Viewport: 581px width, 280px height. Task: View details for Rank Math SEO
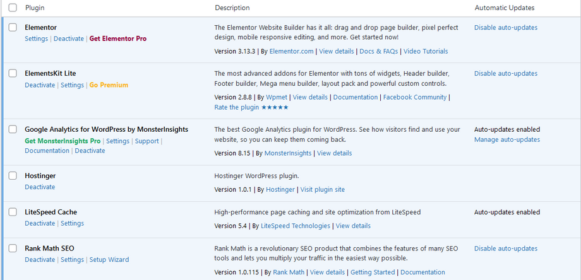[328, 272]
